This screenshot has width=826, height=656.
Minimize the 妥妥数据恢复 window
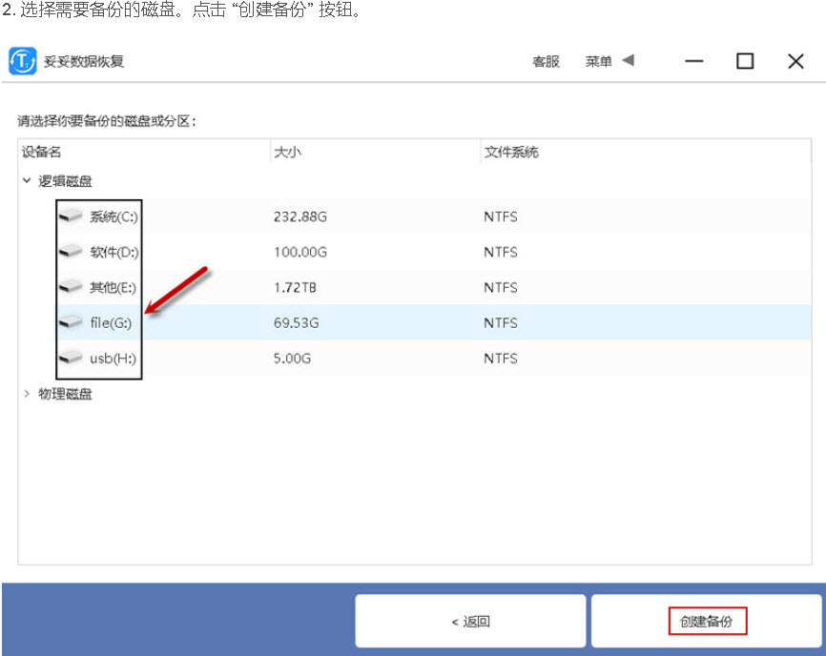[x=694, y=61]
